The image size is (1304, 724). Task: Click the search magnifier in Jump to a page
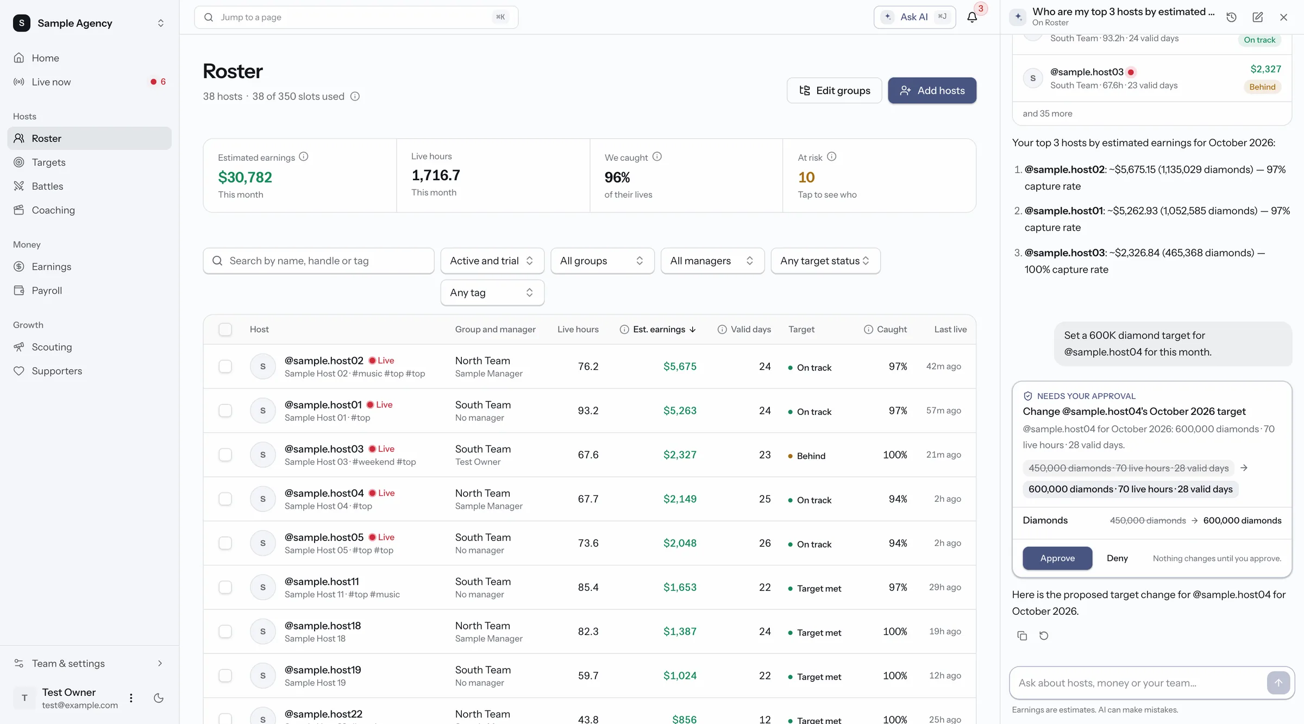pyautogui.click(x=209, y=17)
